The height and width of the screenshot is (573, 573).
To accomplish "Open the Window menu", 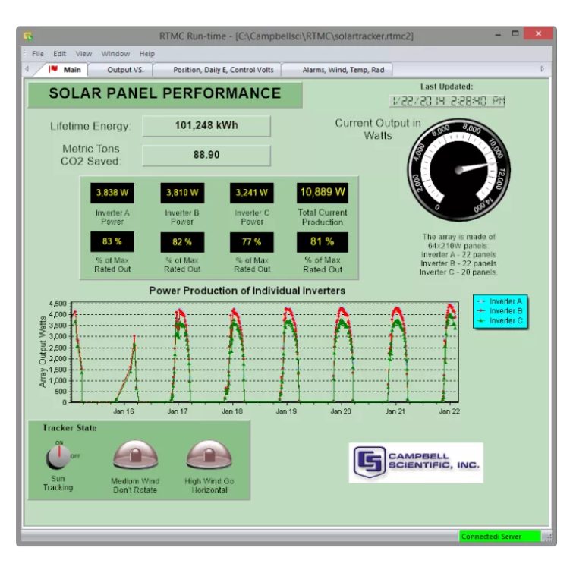I will pyautogui.click(x=115, y=54).
